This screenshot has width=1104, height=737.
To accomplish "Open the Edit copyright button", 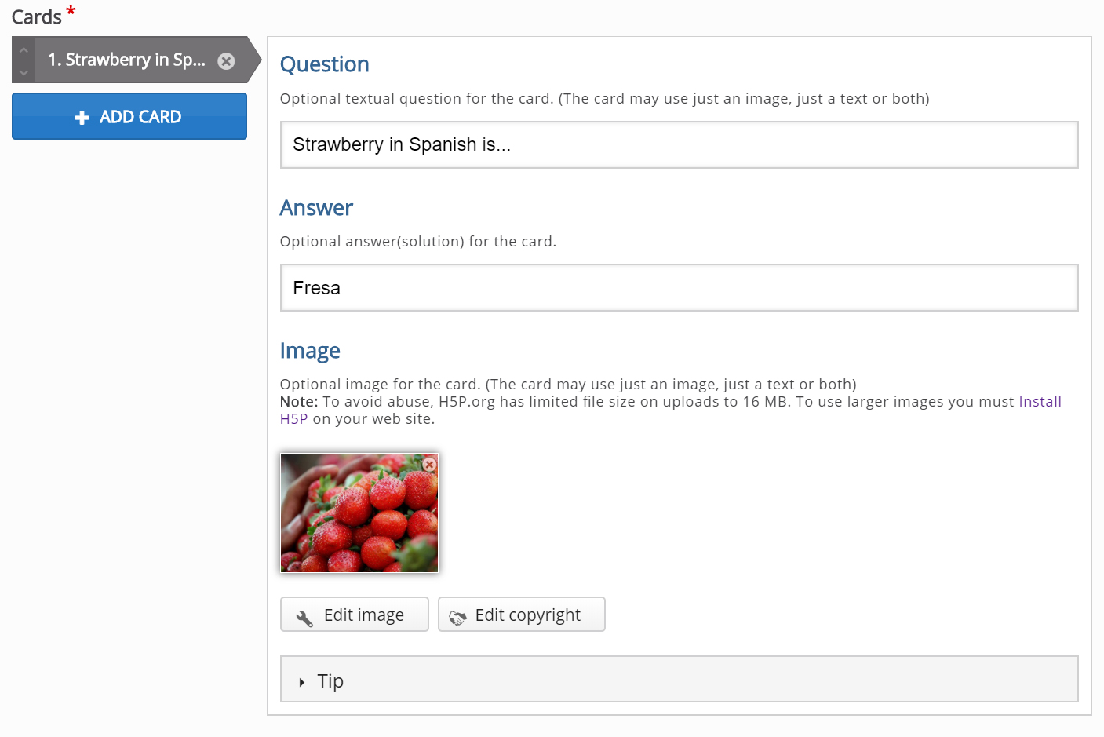I will click(x=522, y=615).
